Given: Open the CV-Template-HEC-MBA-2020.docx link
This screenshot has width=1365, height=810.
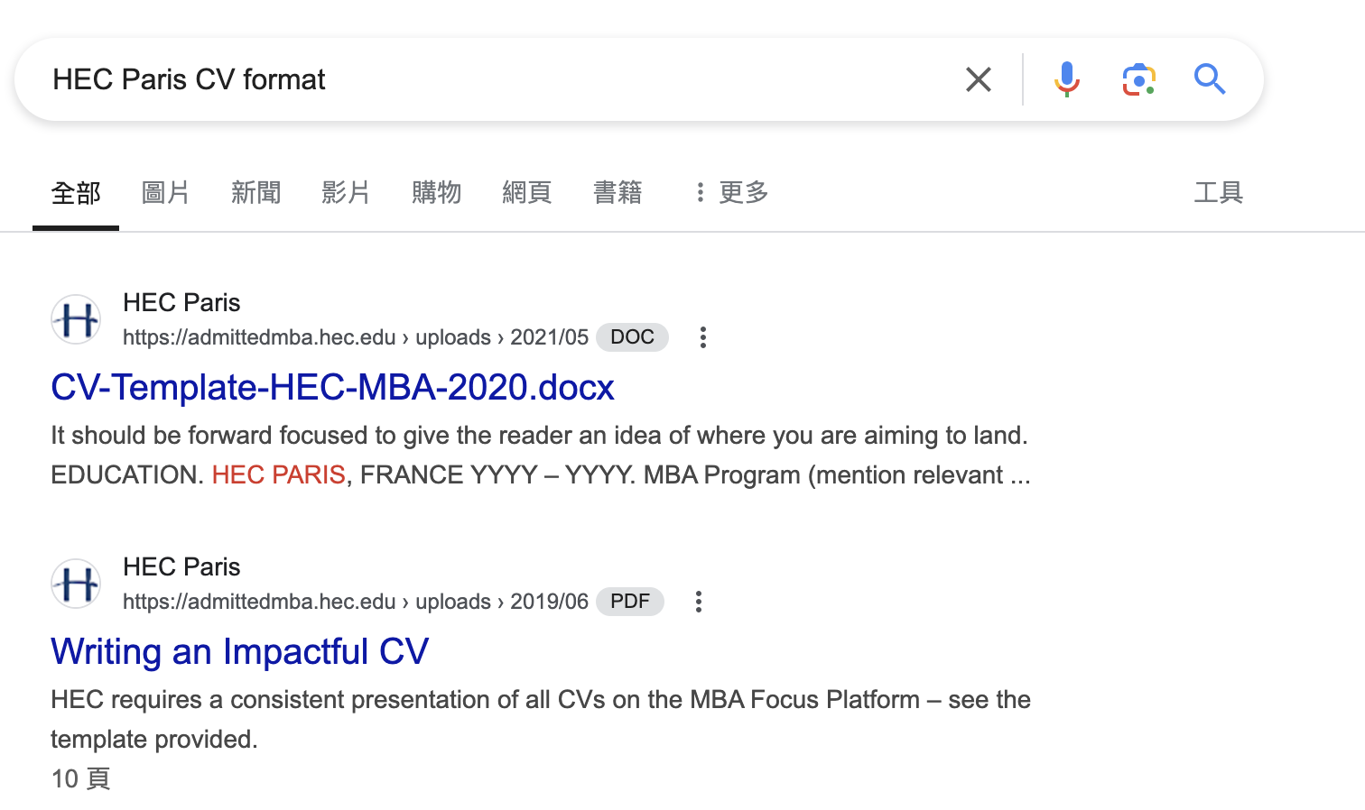Looking at the screenshot, I should (x=332, y=387).
